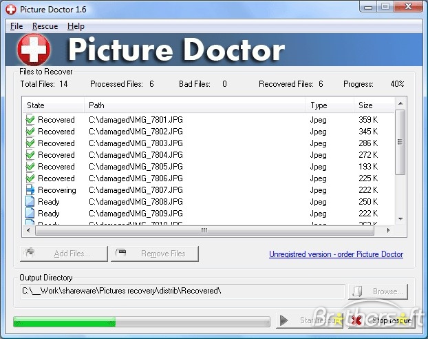Image resolution: width=428 pixels, height=339 pixels.
Task: Click the horizontal scrollbar left arrow
Action: 28,230
